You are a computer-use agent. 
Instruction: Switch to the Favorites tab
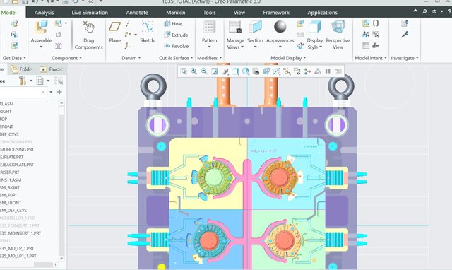(x=52, y=69)
